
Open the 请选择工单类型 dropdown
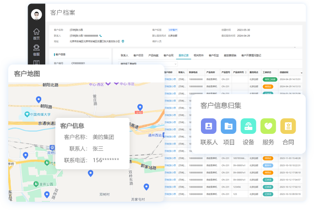click(148, 64)
